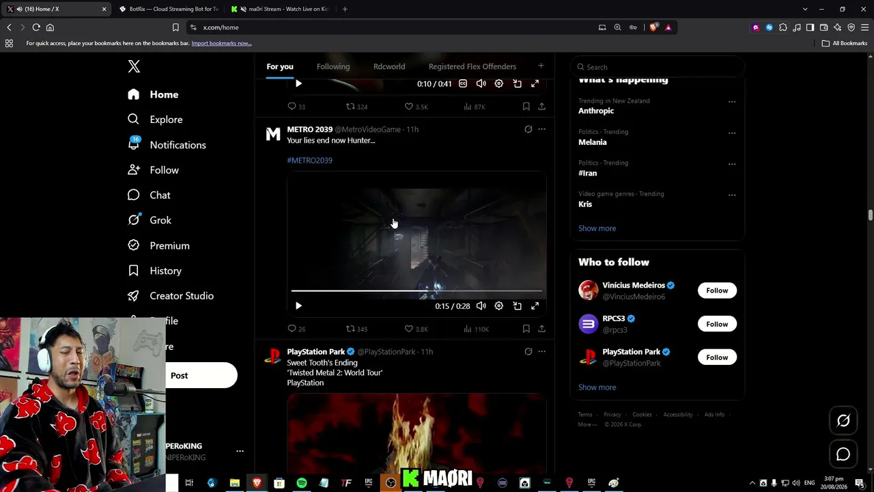Viewport: 874px width, 492px height.
Task: Switch to the Following tab
Action: (x=333, y=66)
